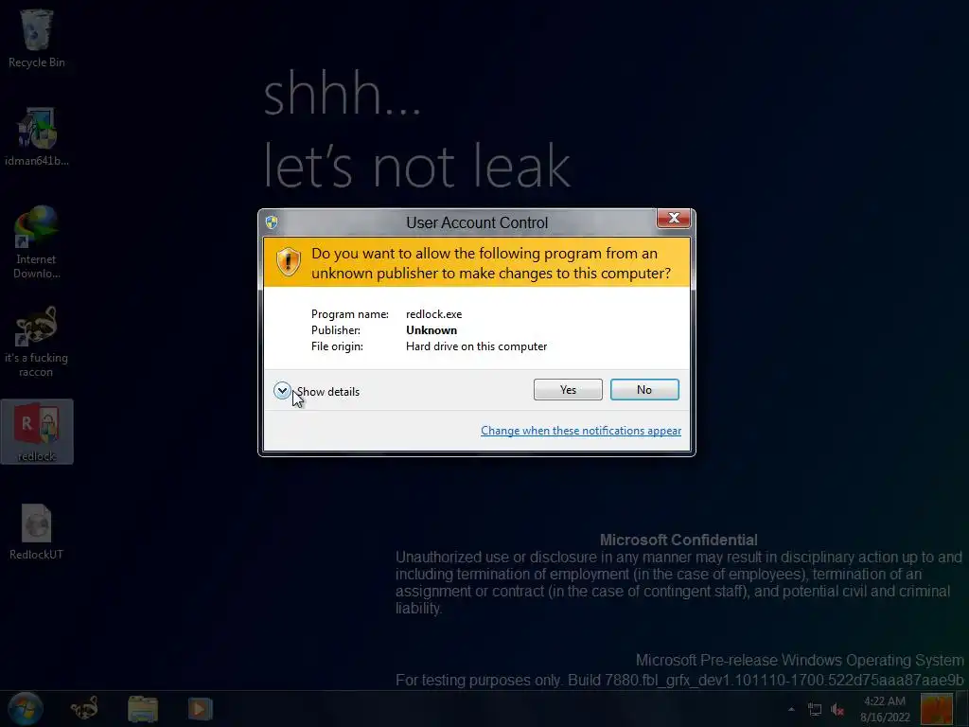
Task: Click Yes to allow redlock.exe
Action: tap(568, 389)
